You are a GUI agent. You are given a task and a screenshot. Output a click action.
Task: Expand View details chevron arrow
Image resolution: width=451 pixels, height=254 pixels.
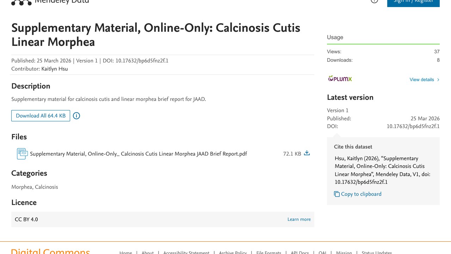tap(438, 80)
